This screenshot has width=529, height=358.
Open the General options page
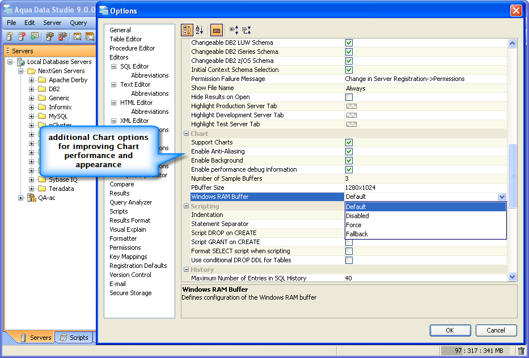click(120, 30)
